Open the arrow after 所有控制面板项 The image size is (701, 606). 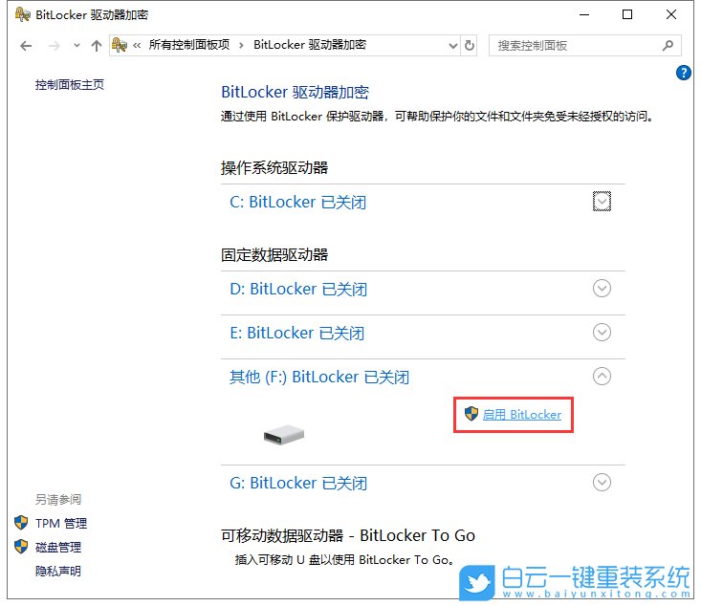pos(241,45)
